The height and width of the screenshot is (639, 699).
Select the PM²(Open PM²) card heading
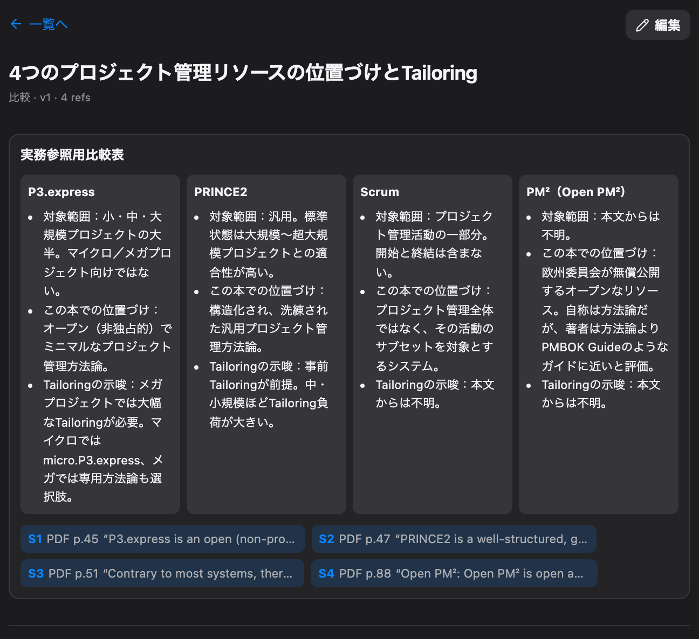pyautogui.click(x=575, y=192)
